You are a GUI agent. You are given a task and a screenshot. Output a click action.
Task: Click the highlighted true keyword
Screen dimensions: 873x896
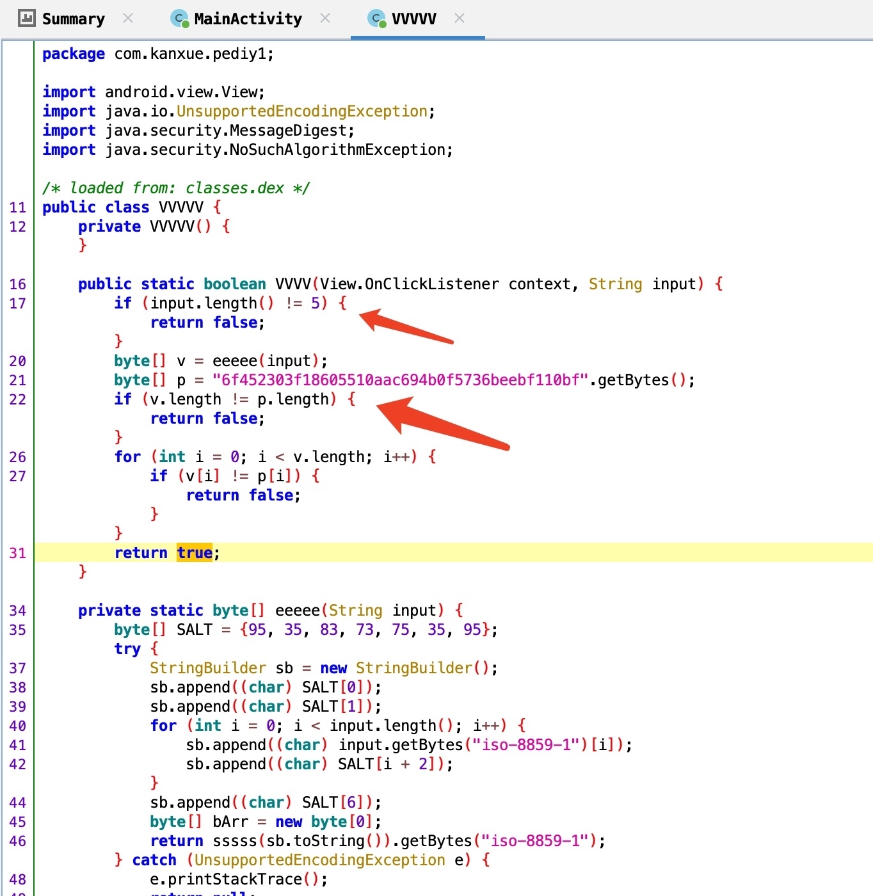pyautogui.click(x=195, y=553)
